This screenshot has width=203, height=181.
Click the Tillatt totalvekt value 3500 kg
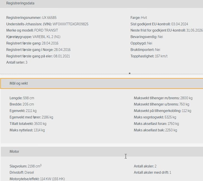click(40, 124)
